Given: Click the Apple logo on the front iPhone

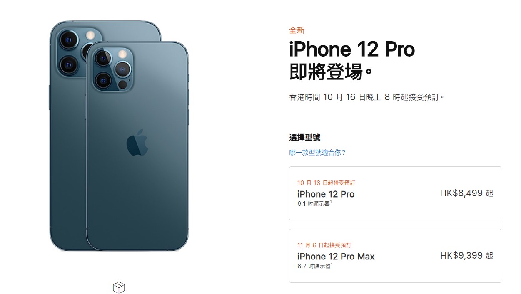Looking at the screenshot, I should pos(137,142).
